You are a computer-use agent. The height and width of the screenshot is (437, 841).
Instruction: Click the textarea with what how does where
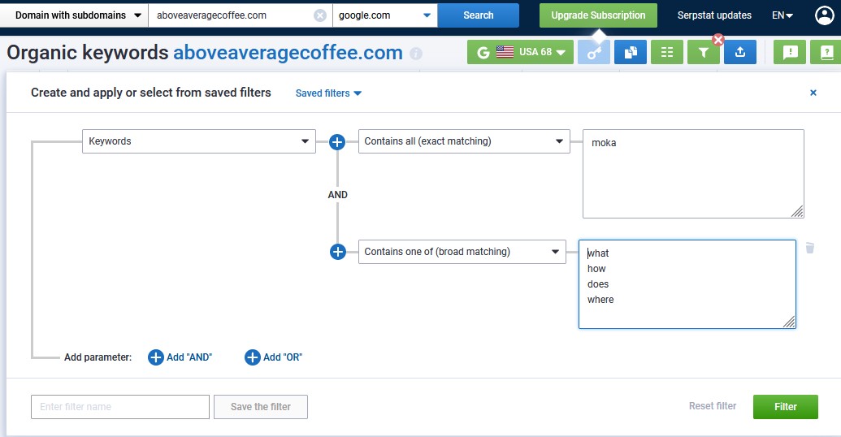point(687,284)
